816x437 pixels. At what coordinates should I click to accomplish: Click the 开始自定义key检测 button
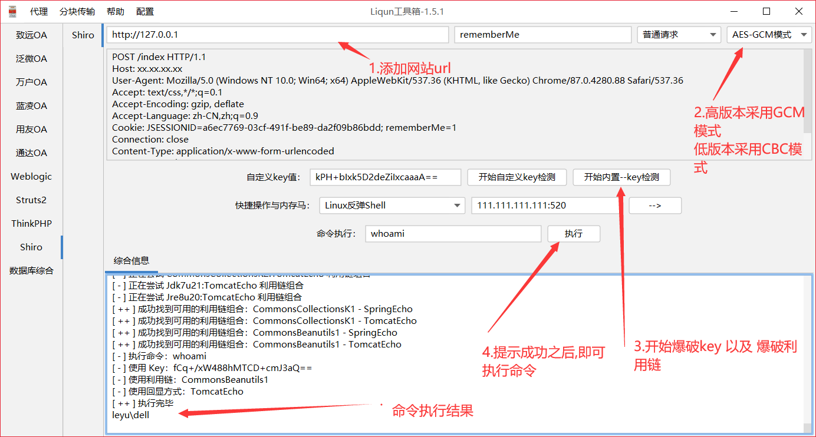(517, 177)
